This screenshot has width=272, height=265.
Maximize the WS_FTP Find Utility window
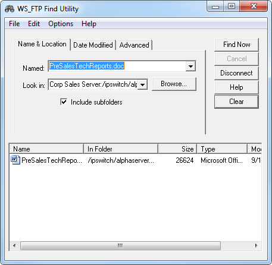(x=232, y=7)
